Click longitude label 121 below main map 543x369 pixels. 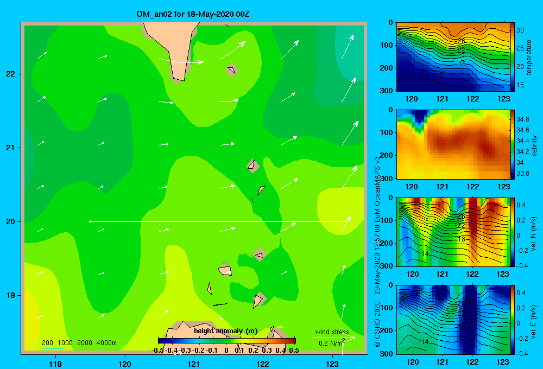coord(194,364)
